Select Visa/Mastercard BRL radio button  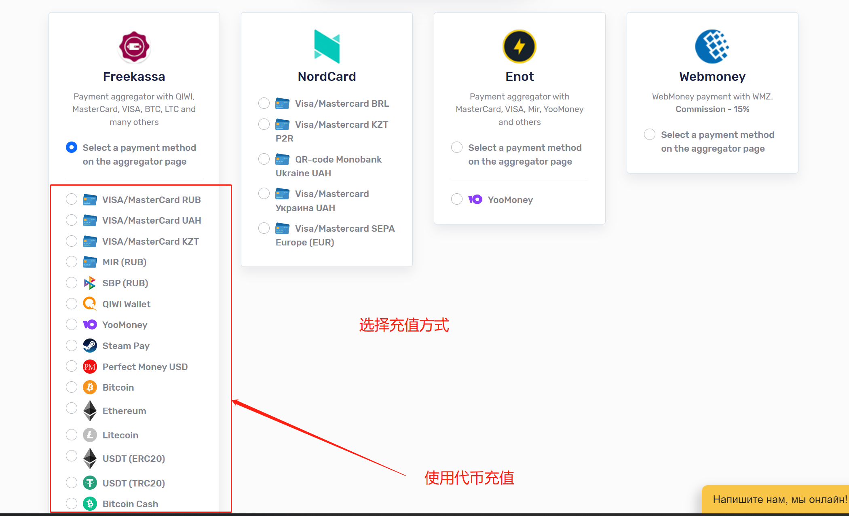(264, 103)
